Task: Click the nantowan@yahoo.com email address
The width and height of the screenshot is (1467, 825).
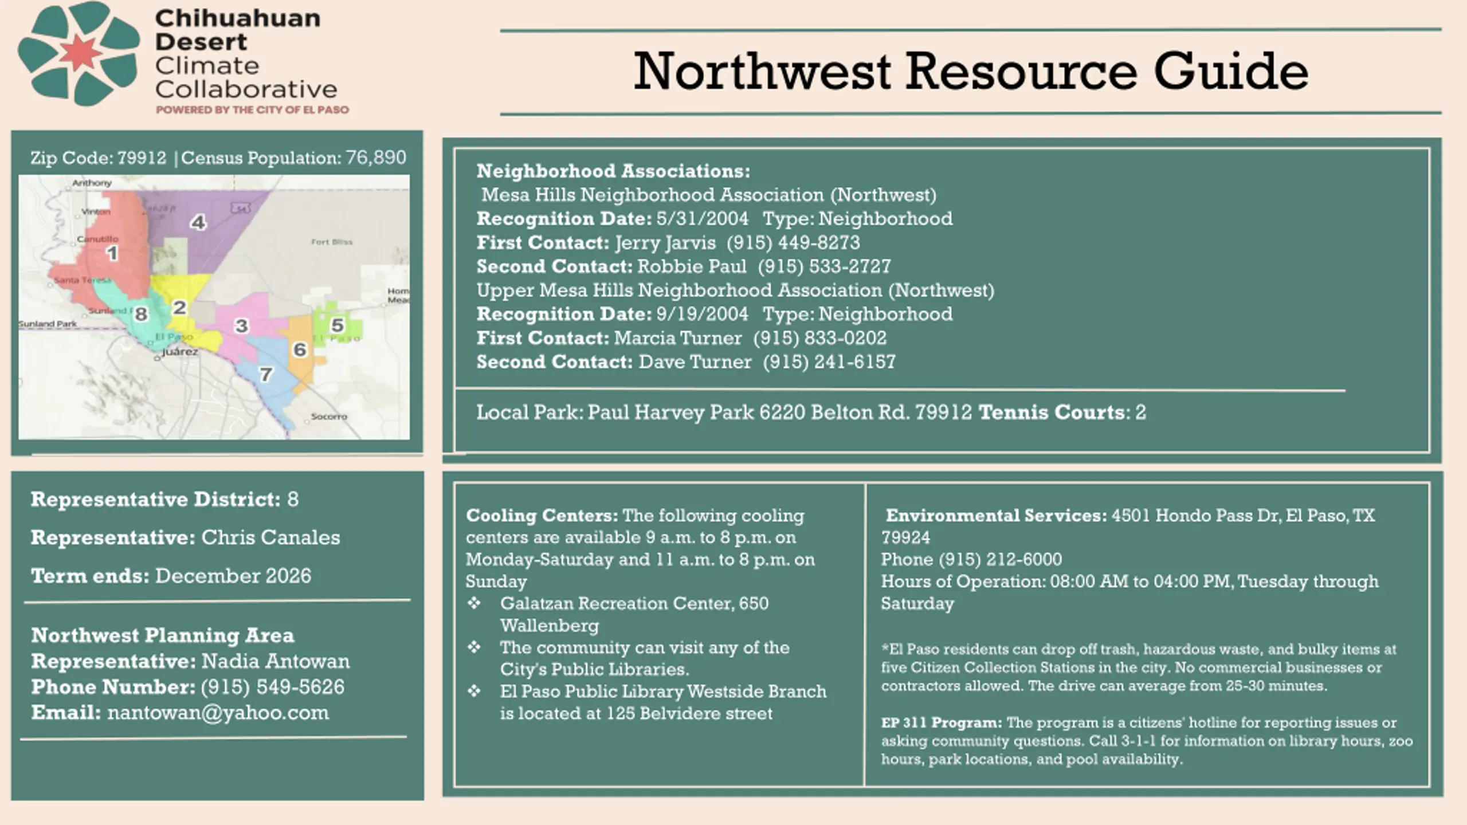Action: 218,713
